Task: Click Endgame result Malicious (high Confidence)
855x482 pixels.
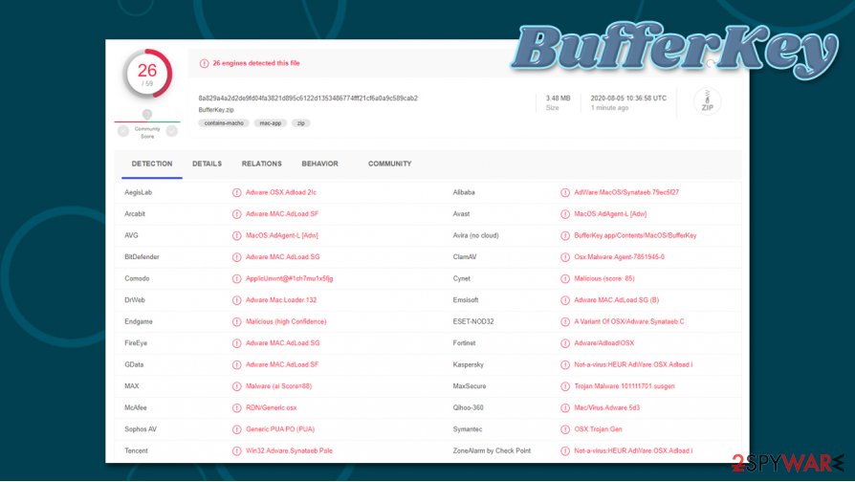Action: click(286, 321)
